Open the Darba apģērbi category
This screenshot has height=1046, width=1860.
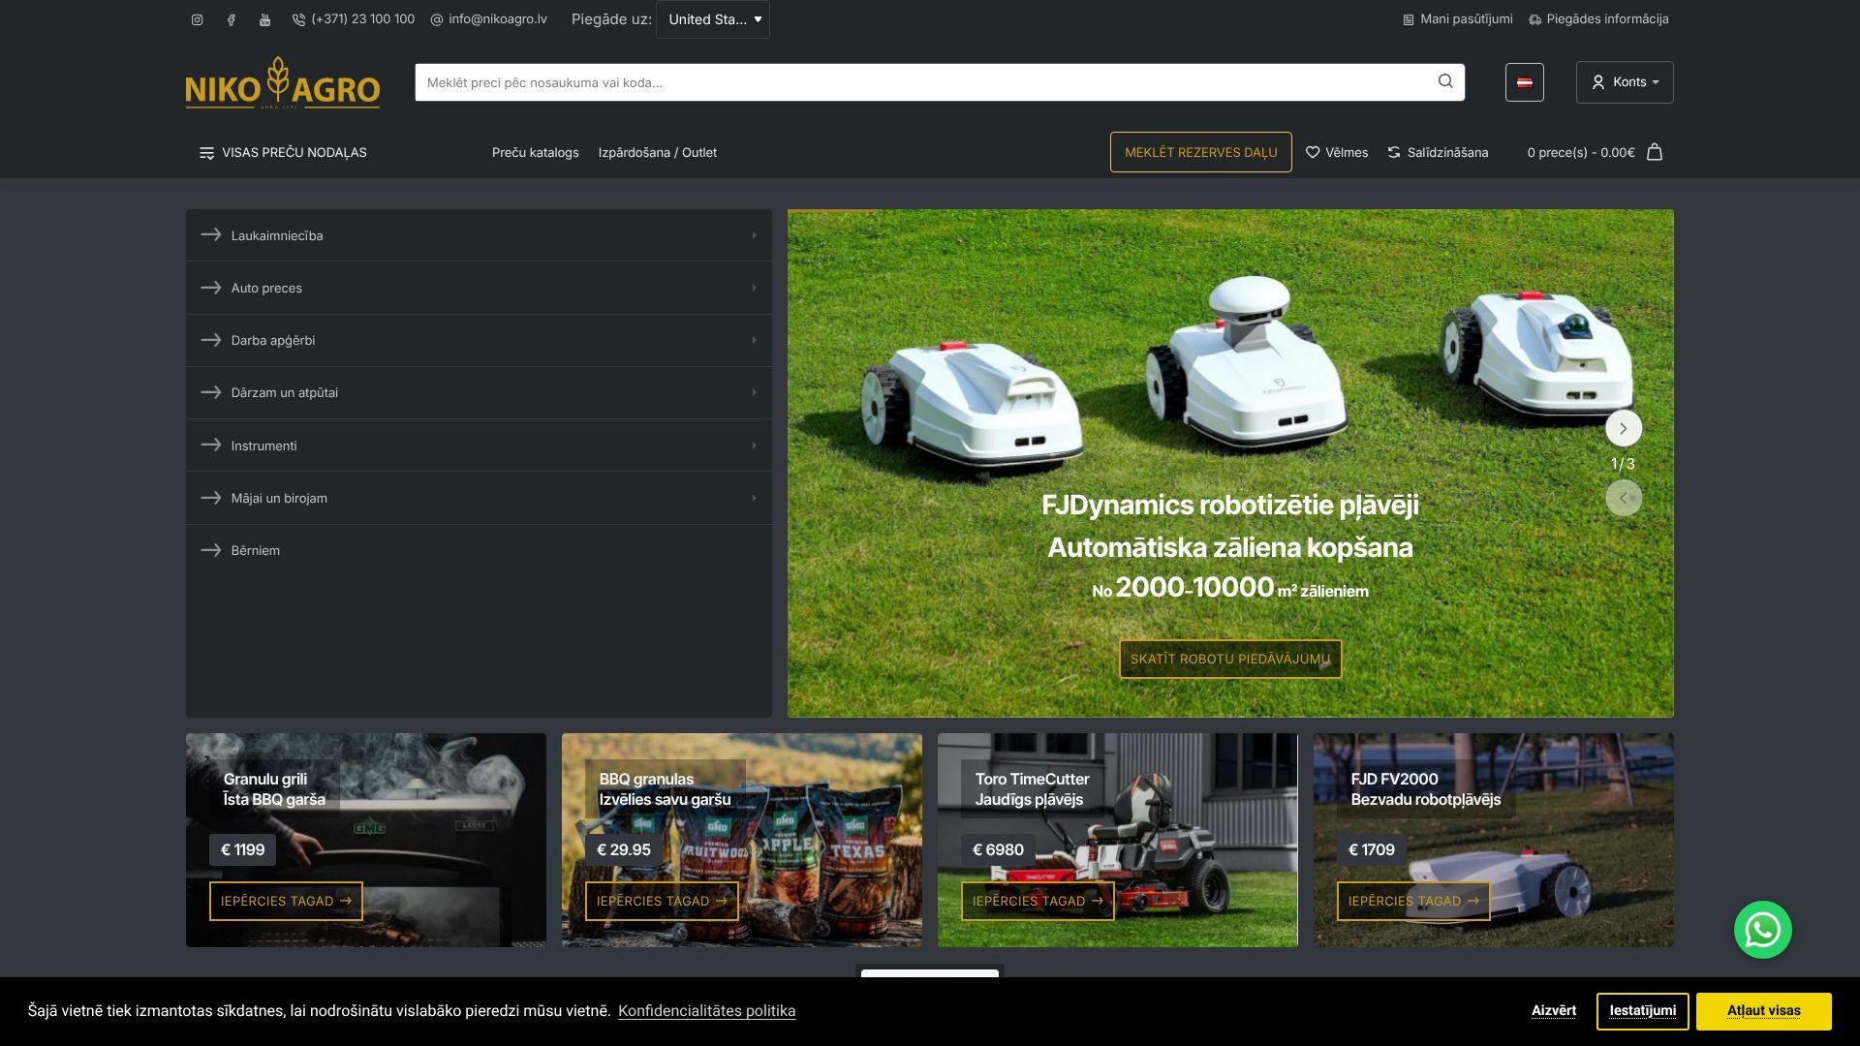(x=479, y=340)
